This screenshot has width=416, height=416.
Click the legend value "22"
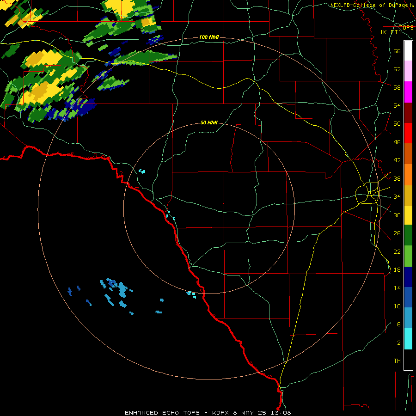(397, 252)
